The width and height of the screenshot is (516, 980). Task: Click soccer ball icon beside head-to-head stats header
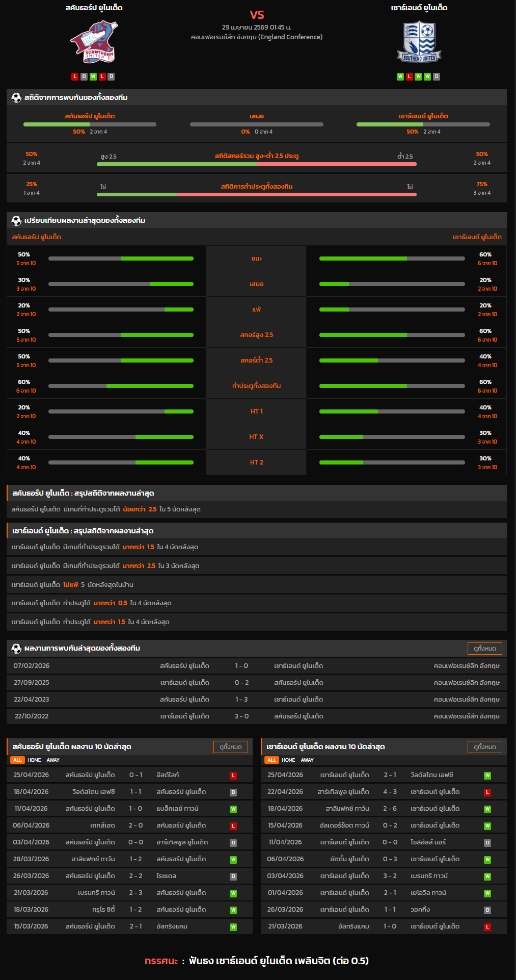pos(16,97)
